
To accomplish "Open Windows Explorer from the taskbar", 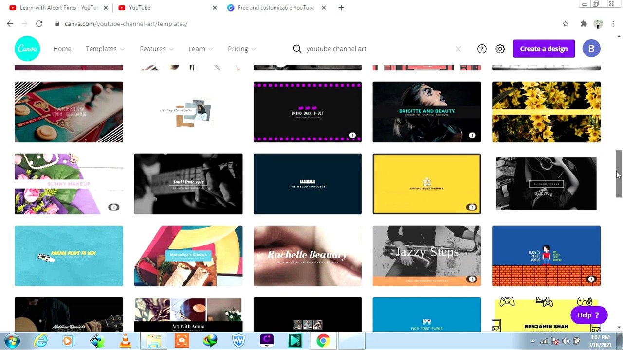I will coord(154,341).
